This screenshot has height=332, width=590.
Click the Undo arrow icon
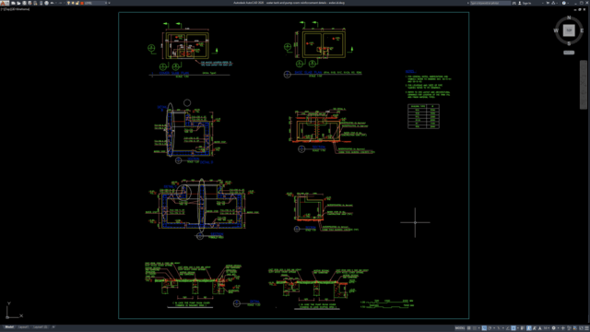click(53, 3)
